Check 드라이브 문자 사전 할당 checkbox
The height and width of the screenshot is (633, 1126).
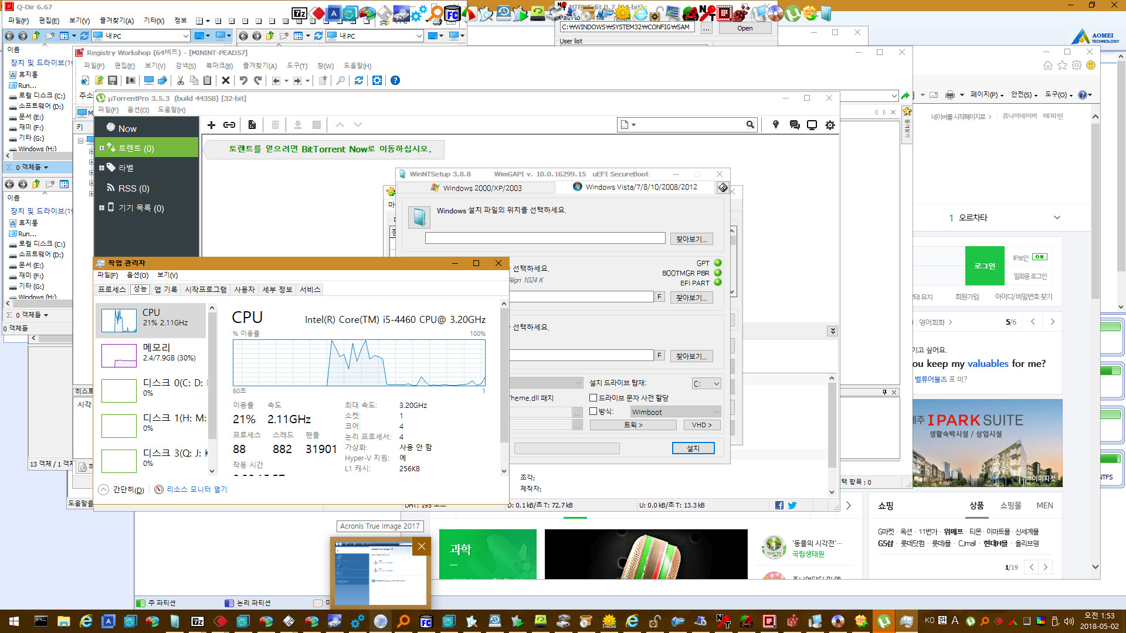tap(593, 397)
